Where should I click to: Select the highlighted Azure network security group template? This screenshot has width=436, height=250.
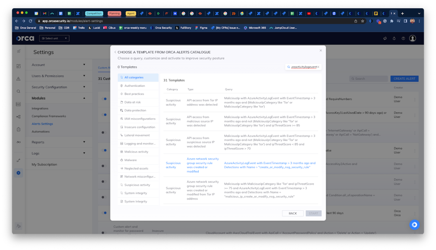(241, 165)
